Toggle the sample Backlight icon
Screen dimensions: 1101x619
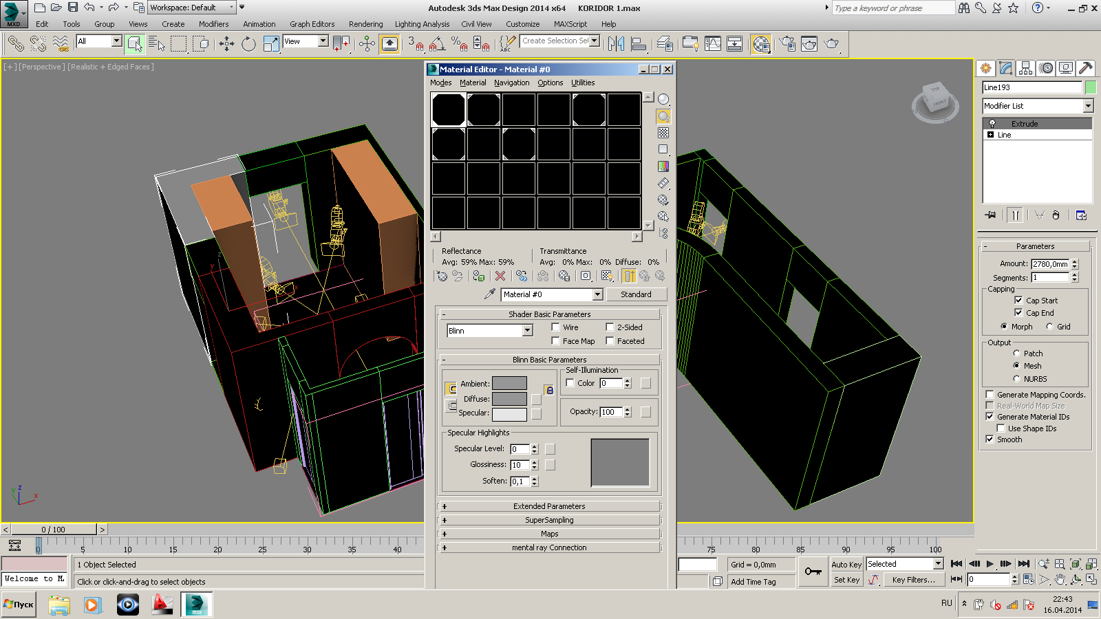tap(663, 116)
